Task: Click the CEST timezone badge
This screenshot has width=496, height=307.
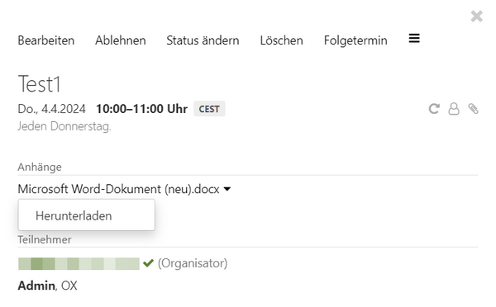Action: coord(209,109)
